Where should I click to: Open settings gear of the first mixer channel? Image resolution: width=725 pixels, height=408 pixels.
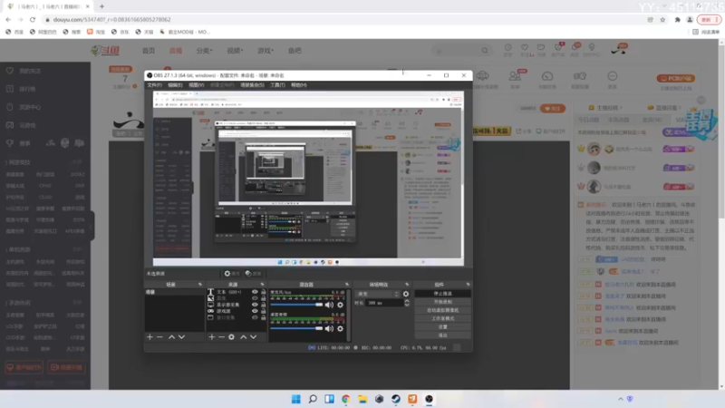click(x=341, y=305)
